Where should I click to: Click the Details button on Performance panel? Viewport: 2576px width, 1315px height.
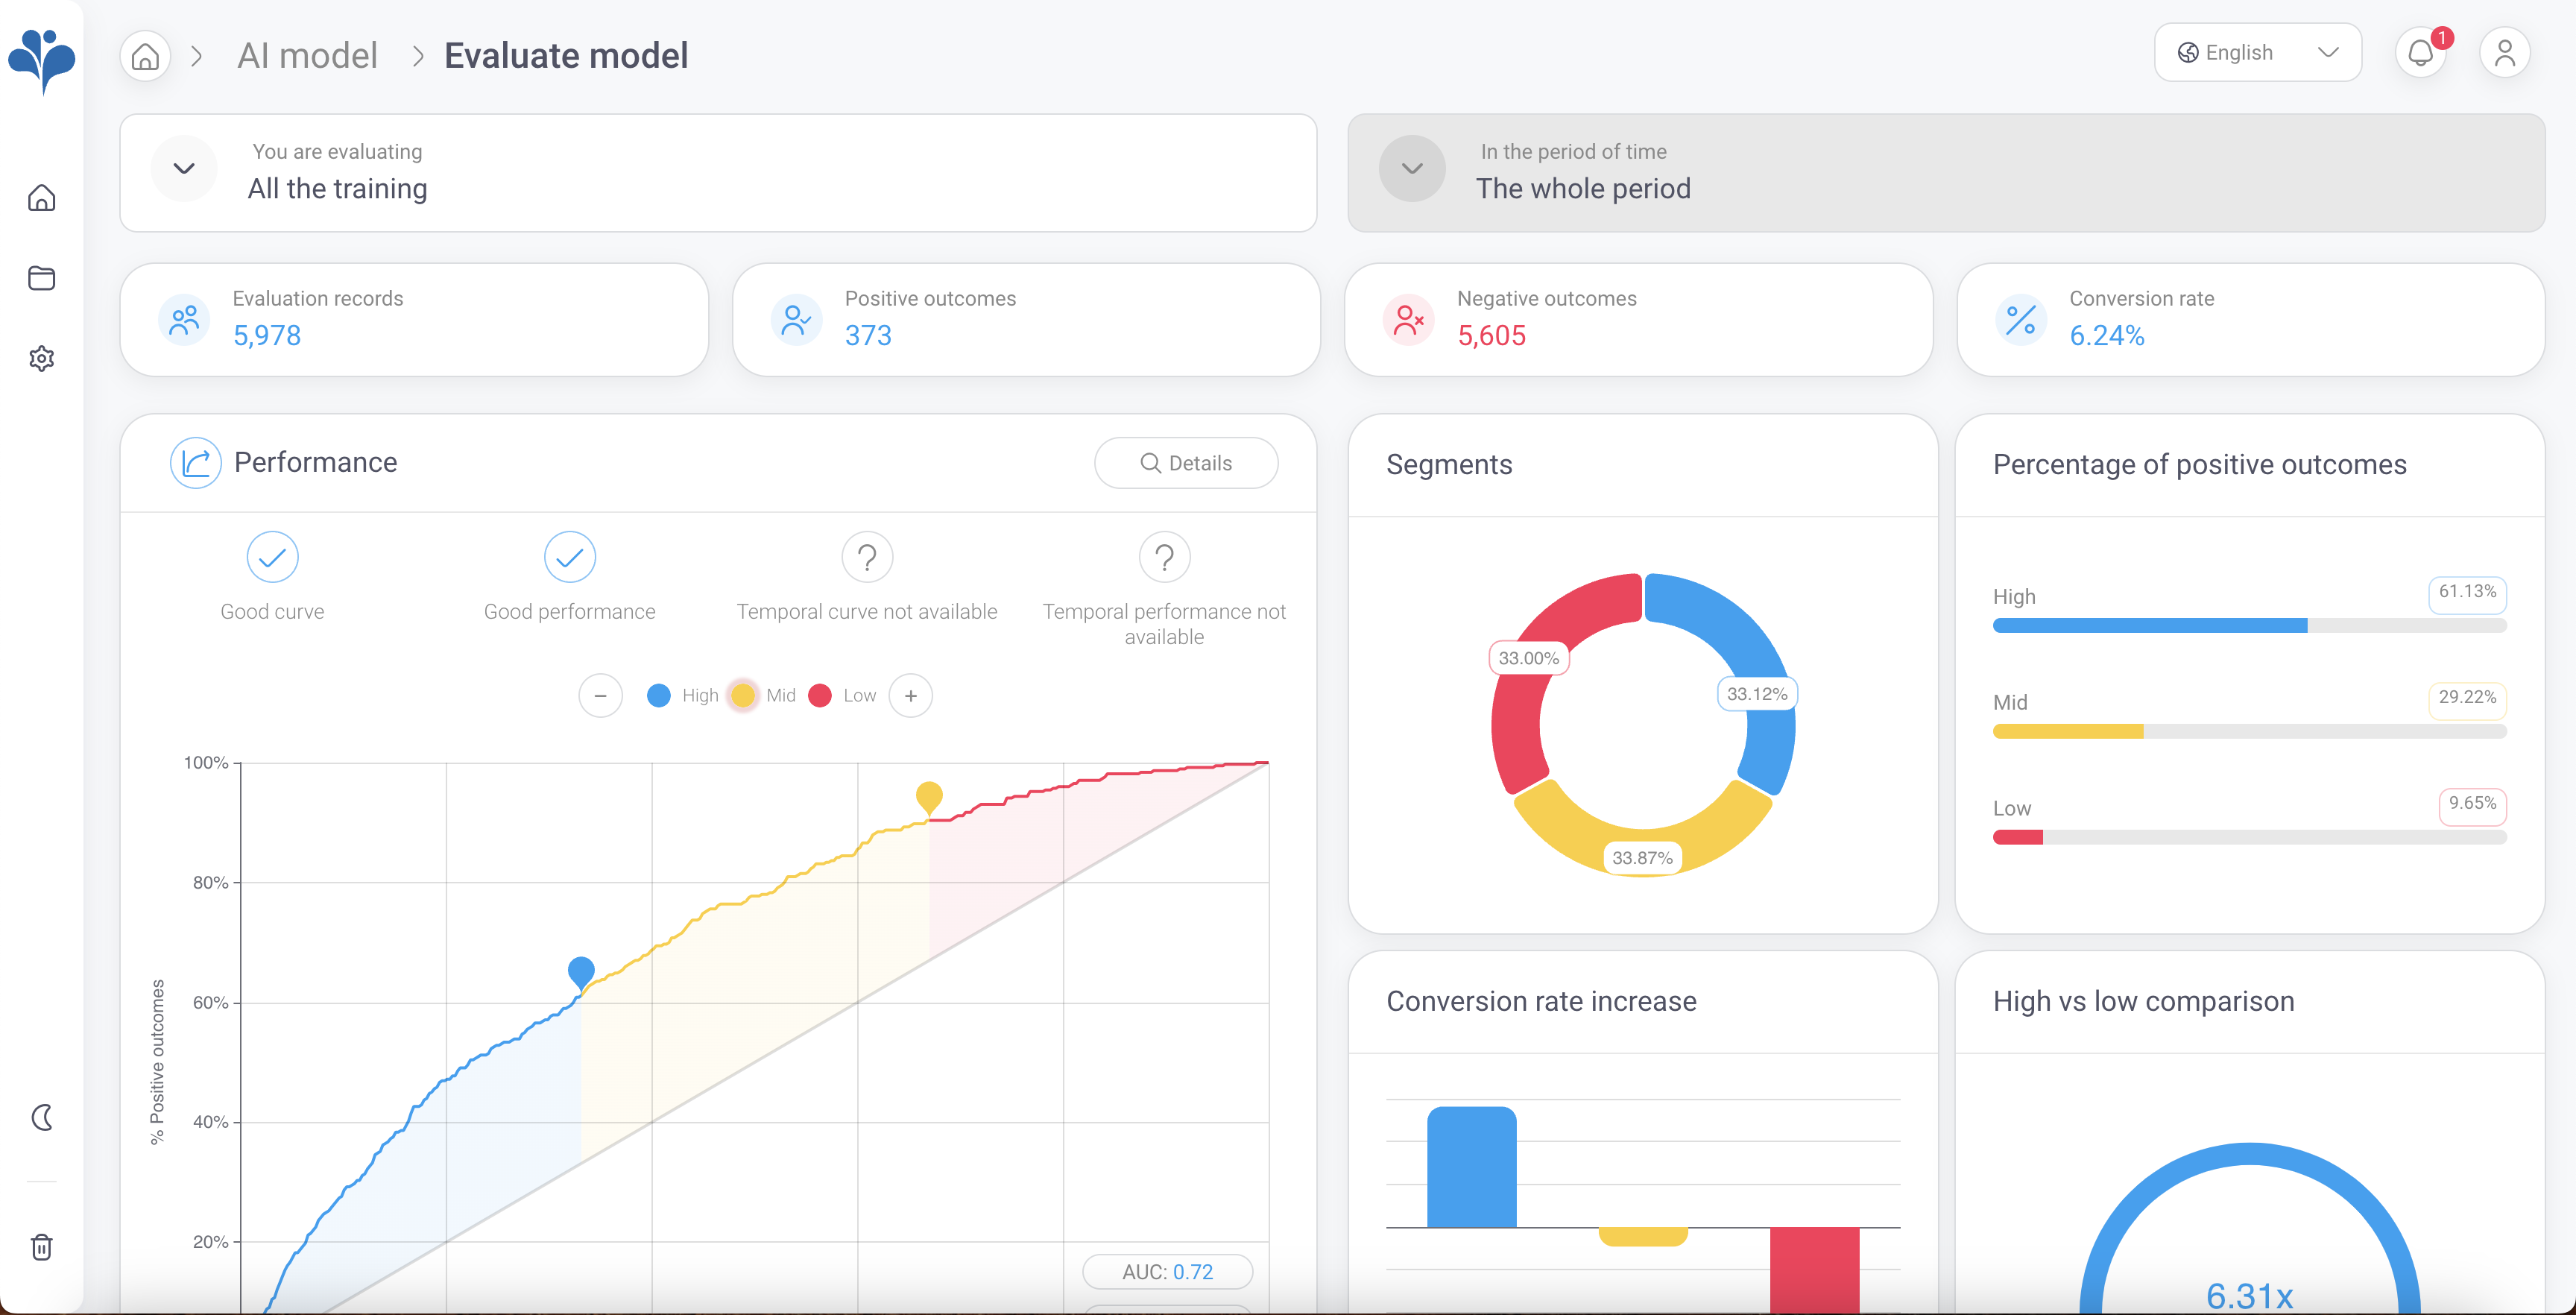click(x=1186, y=462)
